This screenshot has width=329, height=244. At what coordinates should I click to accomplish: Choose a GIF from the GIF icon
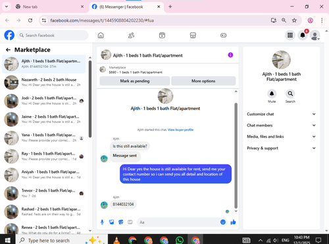pos(130,222)
